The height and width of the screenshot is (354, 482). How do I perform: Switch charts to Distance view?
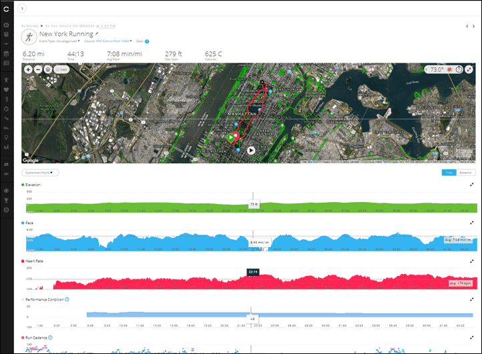(x=465, y=173)
